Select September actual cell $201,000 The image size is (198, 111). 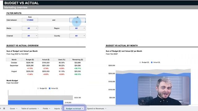[x=46, y=65]
